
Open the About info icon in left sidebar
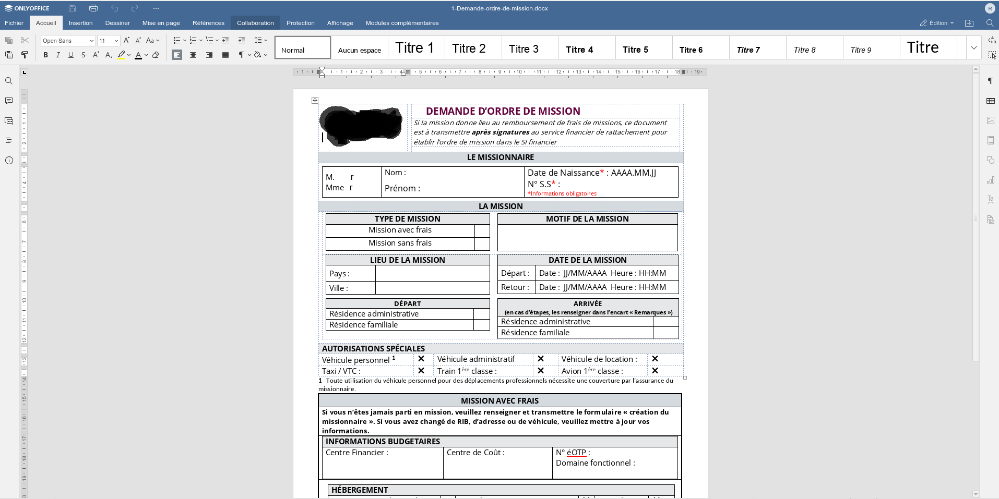[9, 161]
